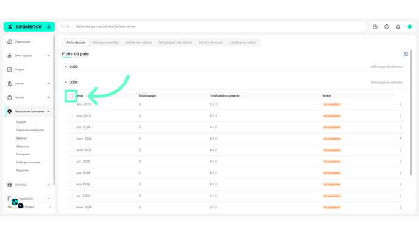Expand the Achats chevron

pos(48,98)
